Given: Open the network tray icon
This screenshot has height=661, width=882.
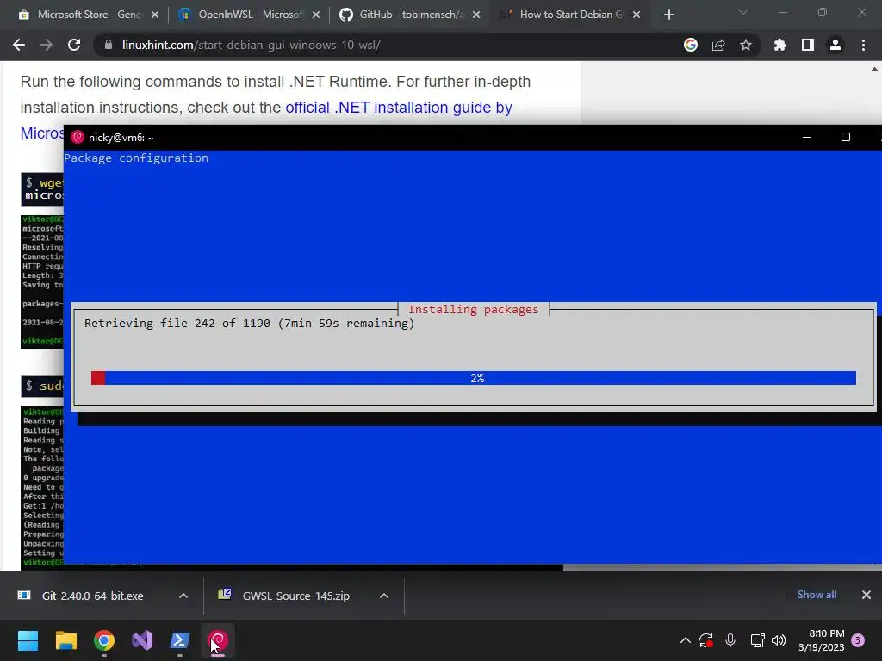Looking at the screenshot, I should (757, 640).
